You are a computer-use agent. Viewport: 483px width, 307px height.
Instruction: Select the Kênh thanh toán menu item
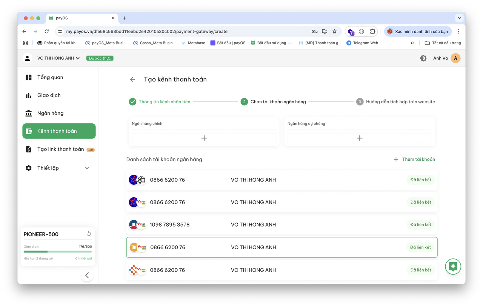[x=59, y=131]
